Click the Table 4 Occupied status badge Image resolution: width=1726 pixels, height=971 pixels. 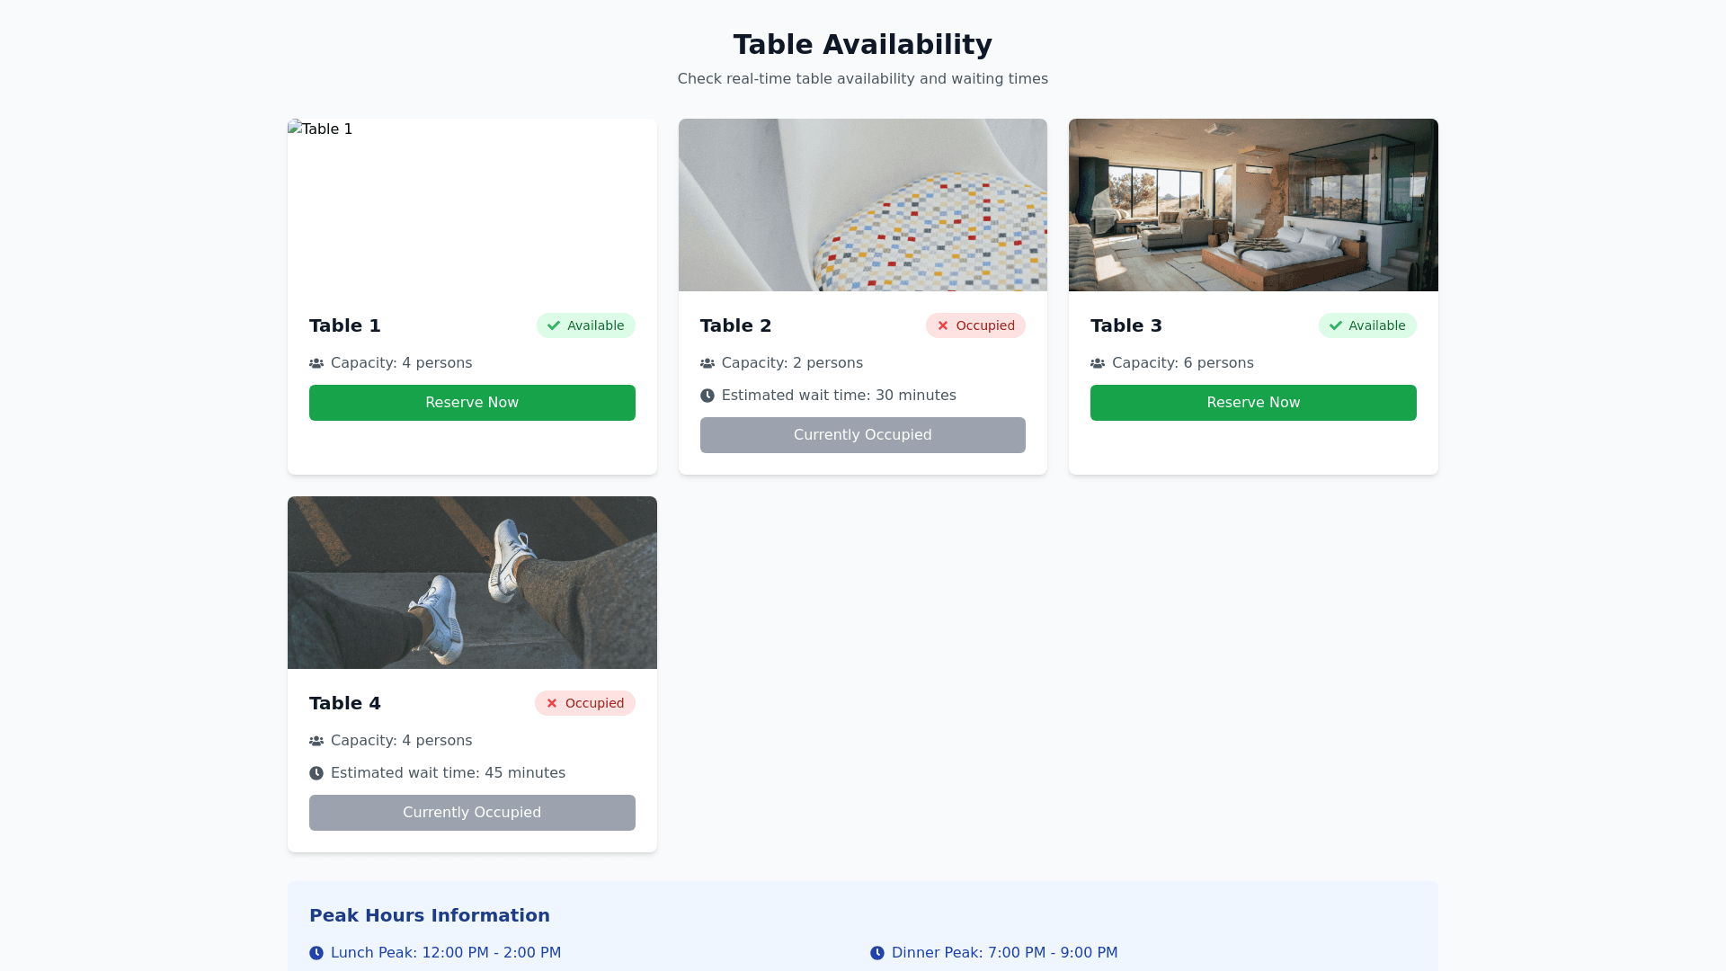pyautogui.click(x=584, y=703)
